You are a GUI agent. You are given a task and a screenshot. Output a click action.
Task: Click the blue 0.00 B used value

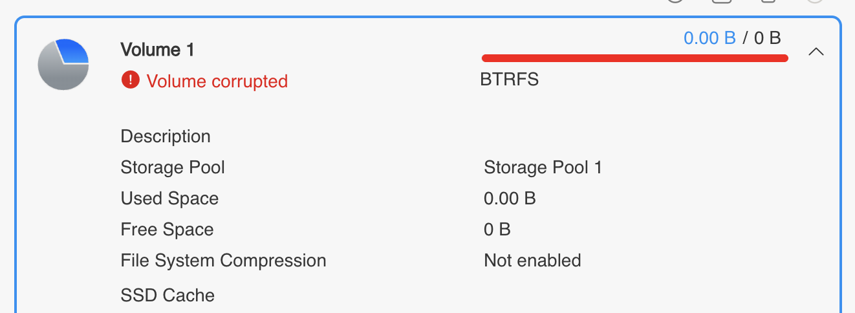709,38
